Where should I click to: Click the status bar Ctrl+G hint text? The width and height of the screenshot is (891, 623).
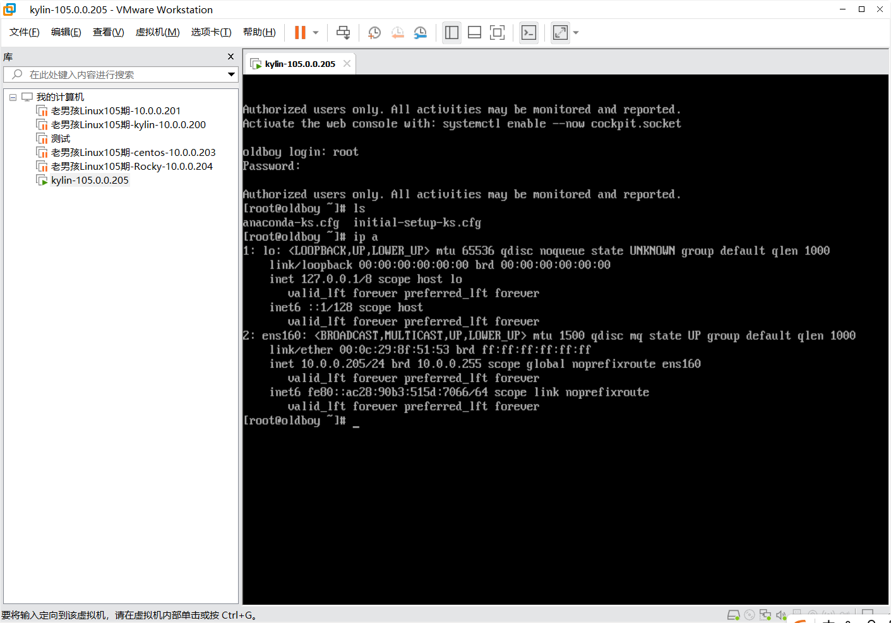[x=129, y=615]
